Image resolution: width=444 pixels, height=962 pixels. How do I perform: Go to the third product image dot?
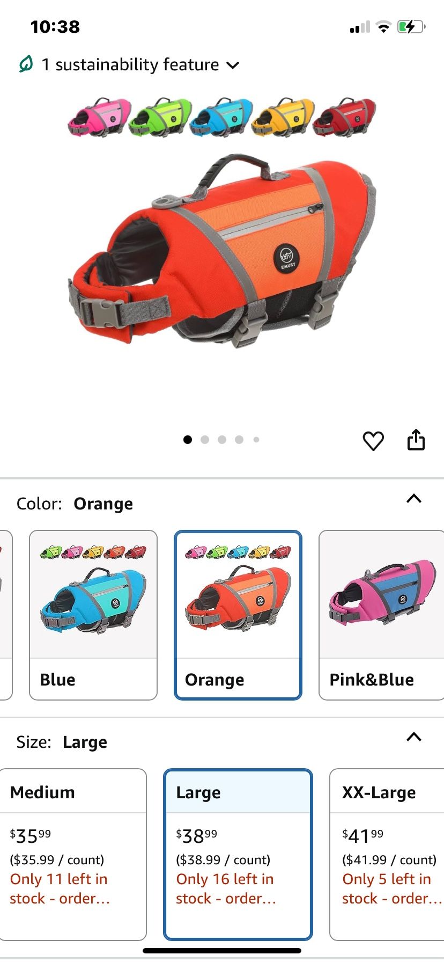(x=222, y=440)
